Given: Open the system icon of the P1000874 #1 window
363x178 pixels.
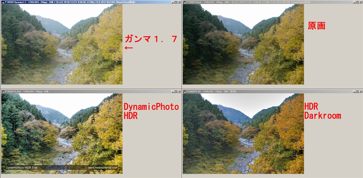Looking at the screenshot, I should [184, 91].
